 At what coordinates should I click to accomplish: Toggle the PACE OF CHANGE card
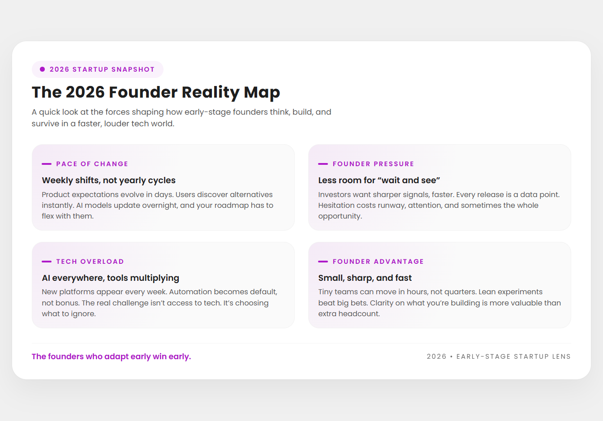pyautogui.click(x=163, y=187)
